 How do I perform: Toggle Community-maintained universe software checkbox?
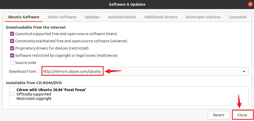(x=12, y=41)
